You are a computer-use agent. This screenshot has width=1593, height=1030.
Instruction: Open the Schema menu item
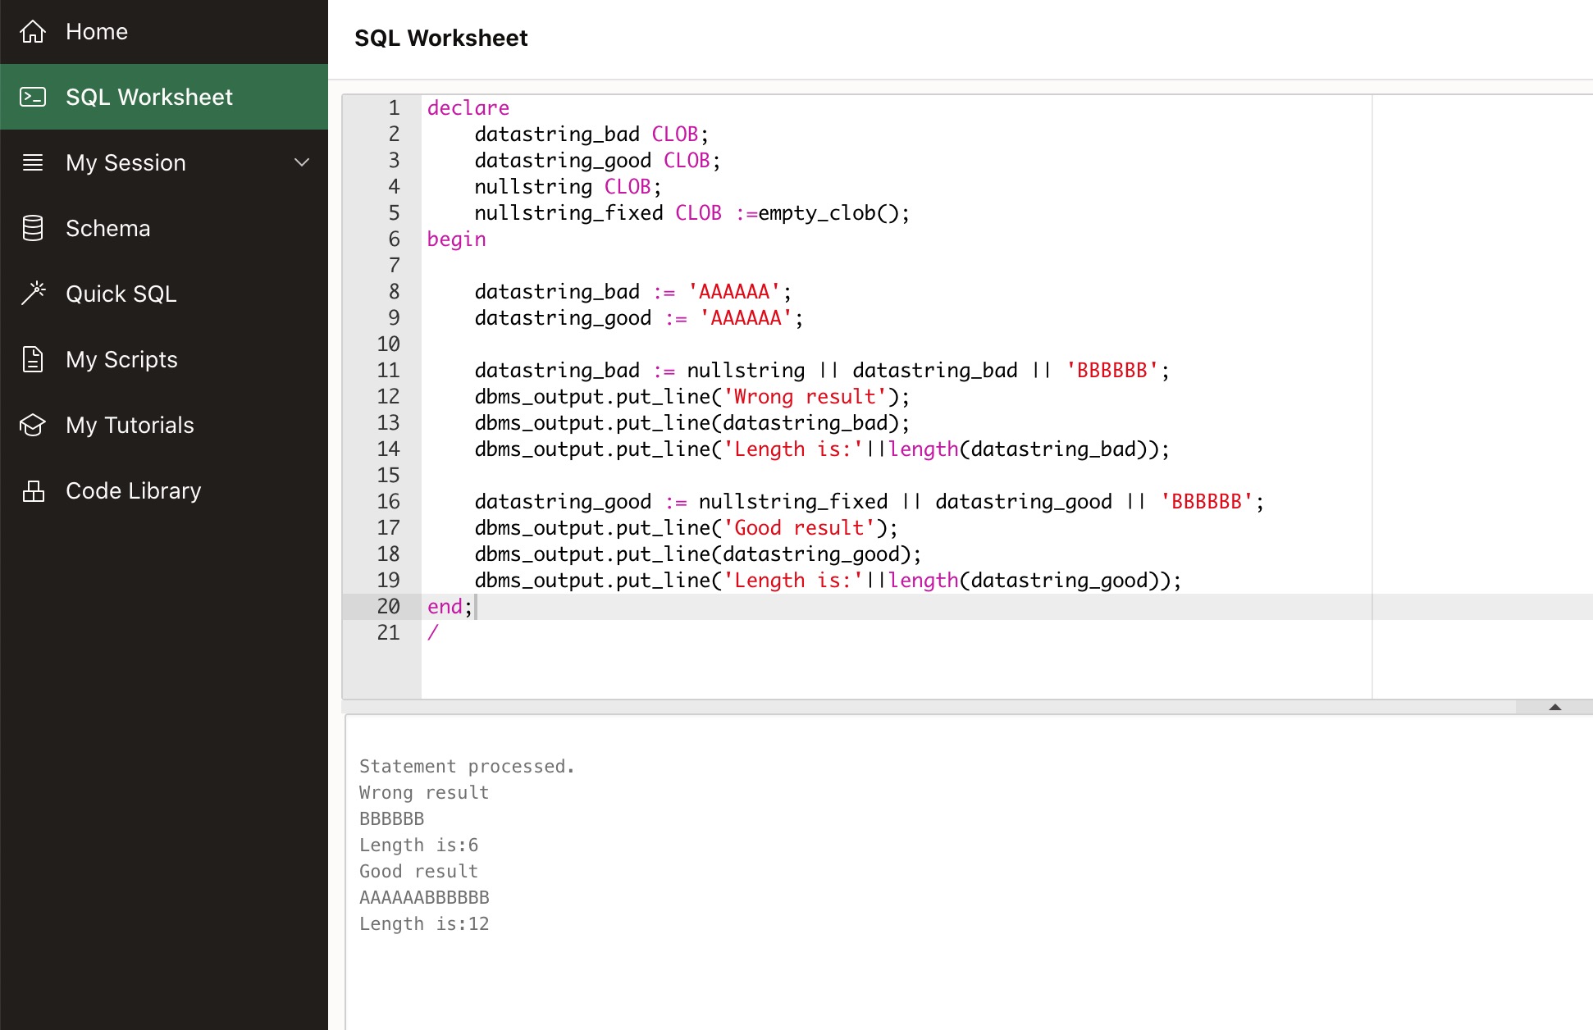[107, 228]
